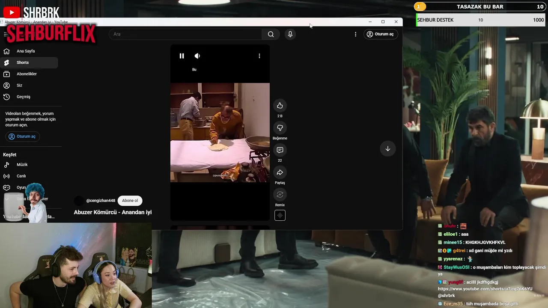Click the Müzik note icon

(6, 165)
